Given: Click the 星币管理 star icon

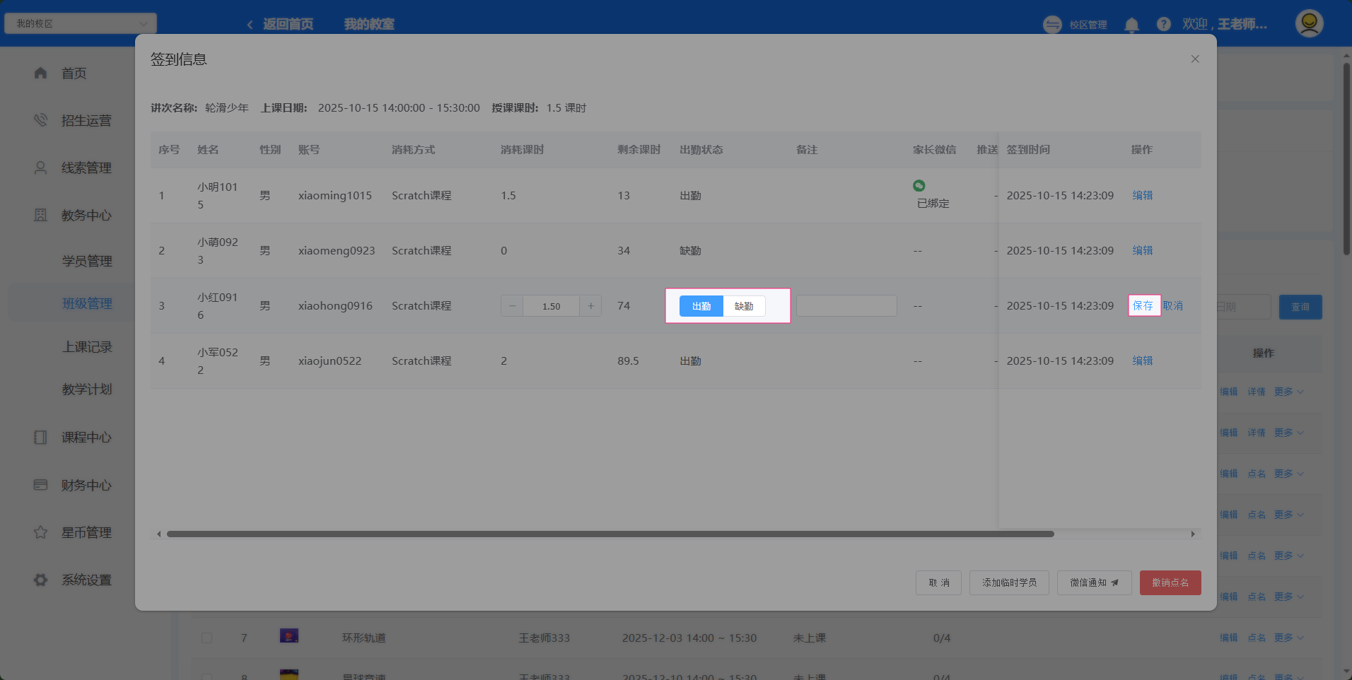Looking at the screenshot, I should [x=40, y=532].
